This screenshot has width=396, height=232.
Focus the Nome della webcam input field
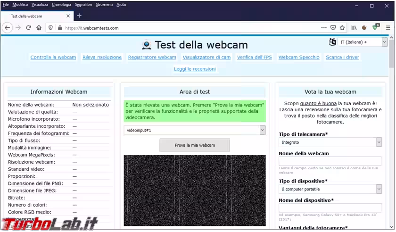tap(330, 161)
